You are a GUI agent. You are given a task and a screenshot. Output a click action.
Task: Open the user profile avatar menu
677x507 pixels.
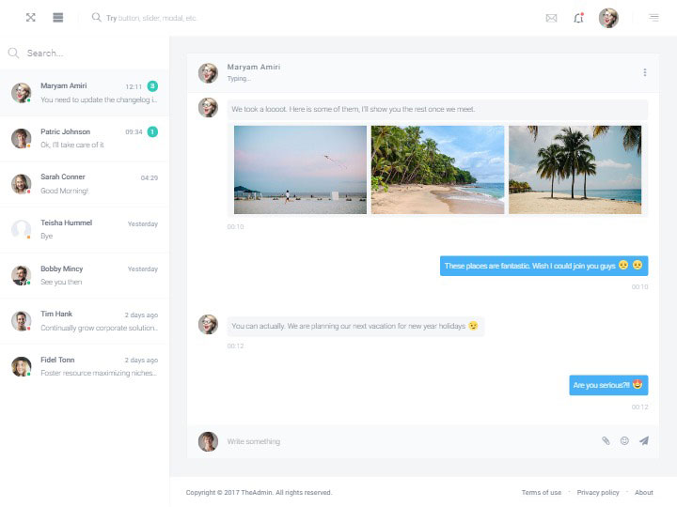point(608,18)
